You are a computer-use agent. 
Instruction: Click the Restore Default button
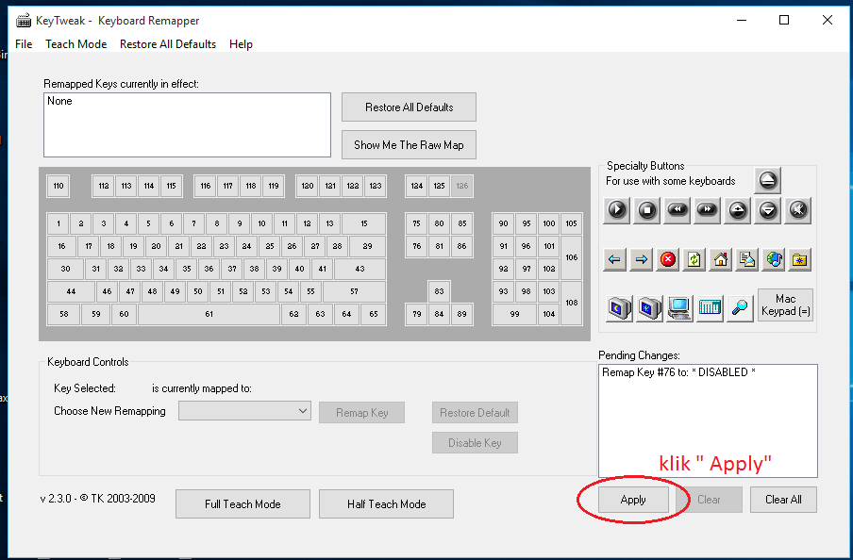475,413
